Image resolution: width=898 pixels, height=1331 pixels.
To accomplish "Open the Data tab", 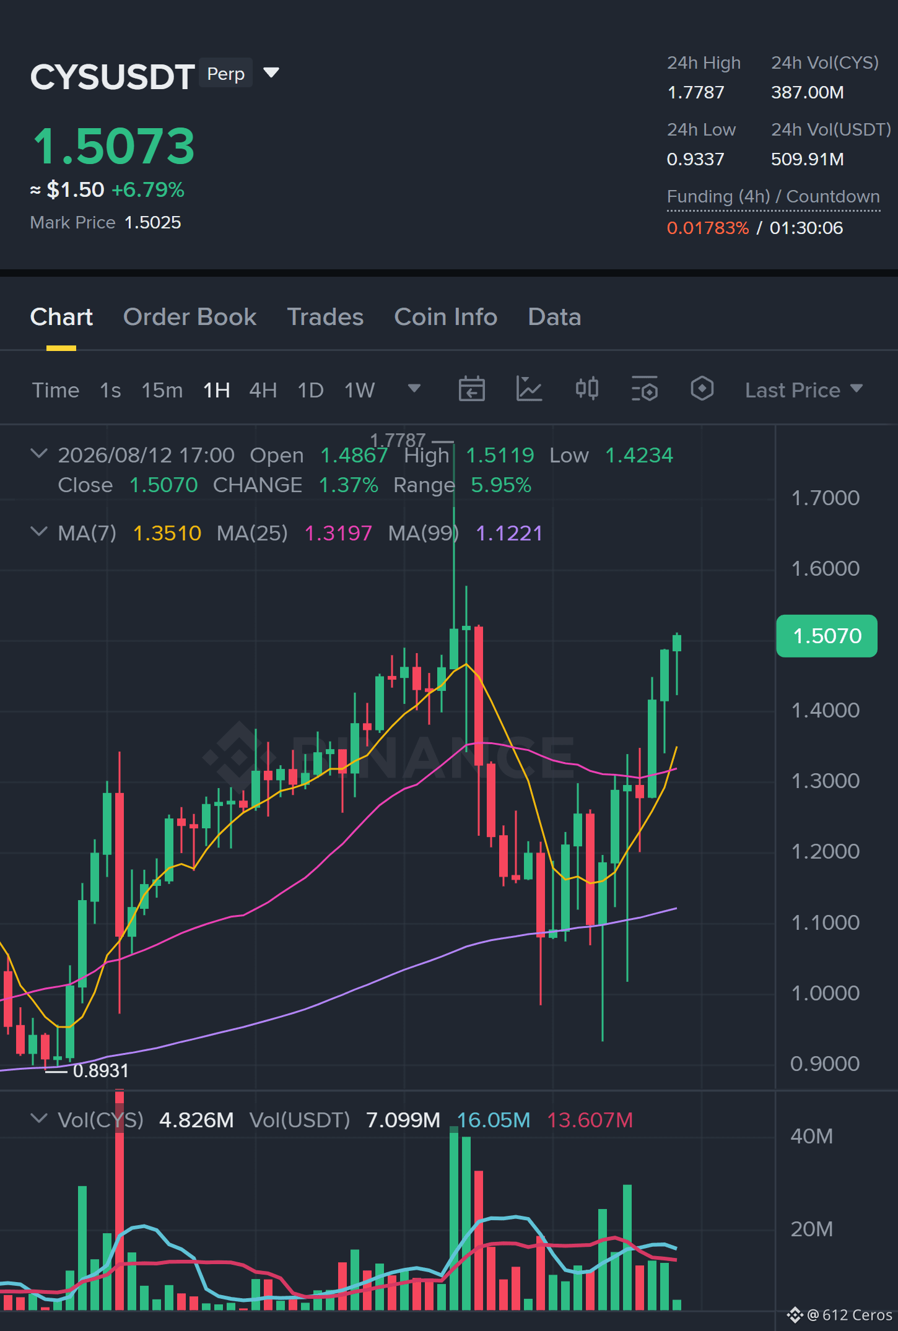I will tap(554, 317).
